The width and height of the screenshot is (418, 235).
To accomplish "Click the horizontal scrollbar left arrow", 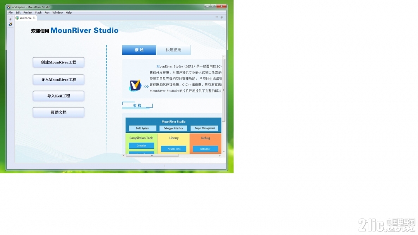I will pos(124,156).
